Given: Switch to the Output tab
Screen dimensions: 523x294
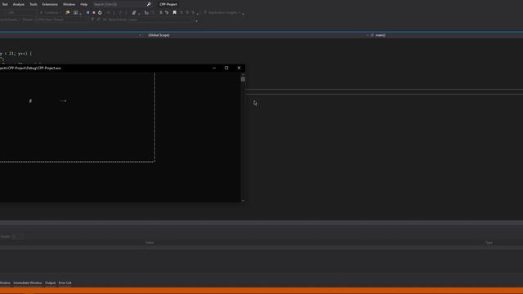Looking at the screenshot, I should tap(51, 283).
